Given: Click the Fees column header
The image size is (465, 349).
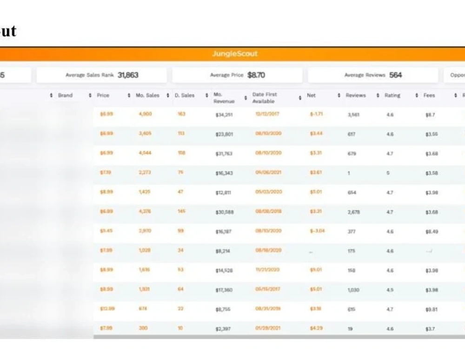Looking at the screenshot, I should (x=429, y=95).
